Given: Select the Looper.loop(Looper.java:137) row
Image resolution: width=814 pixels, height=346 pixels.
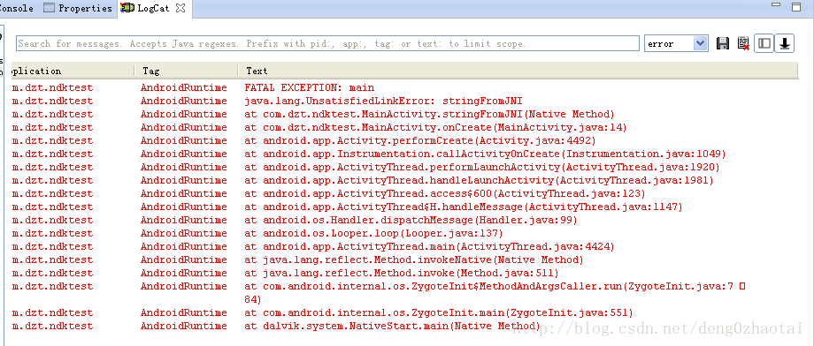Looking at the screenshot, I should 405,233.
